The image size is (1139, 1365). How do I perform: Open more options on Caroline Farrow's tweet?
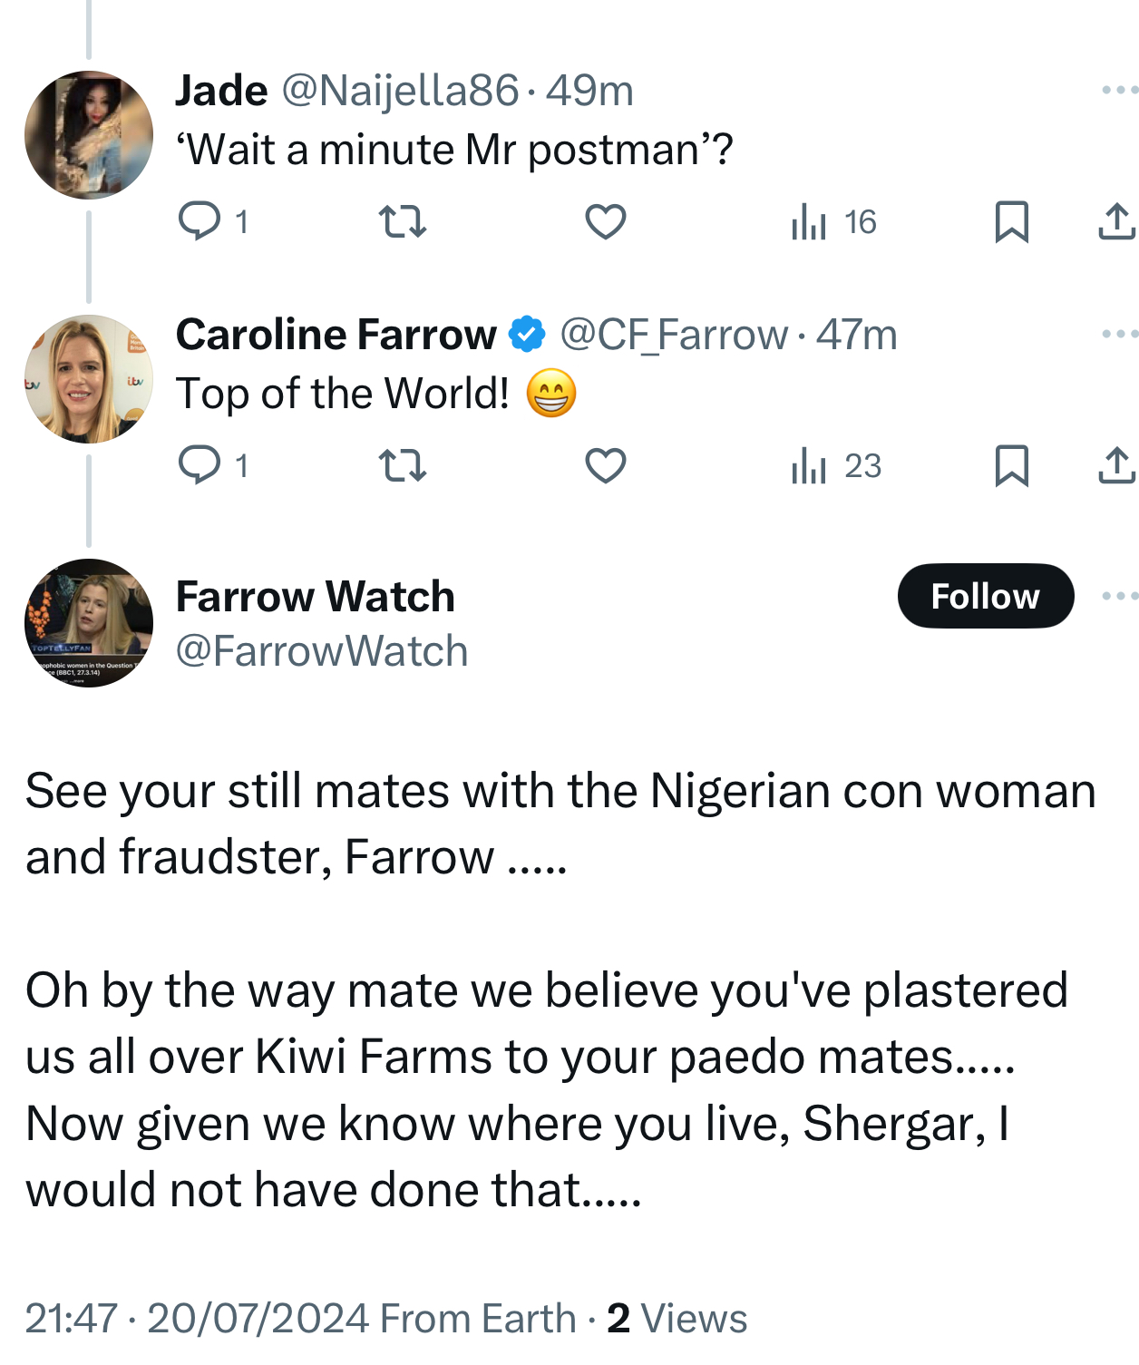(1119, 334)
